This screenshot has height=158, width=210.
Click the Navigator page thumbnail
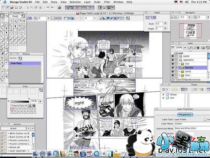(190, 31)
